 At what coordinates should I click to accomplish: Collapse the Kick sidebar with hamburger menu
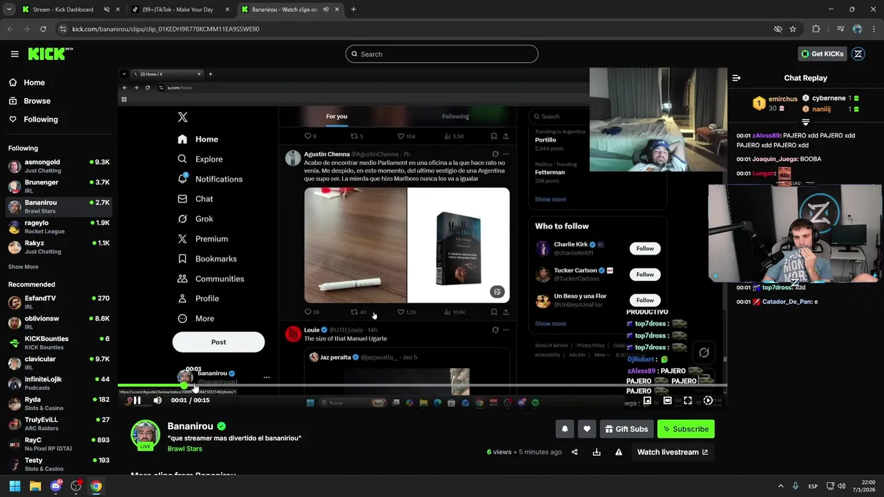(x=15, y=54)
